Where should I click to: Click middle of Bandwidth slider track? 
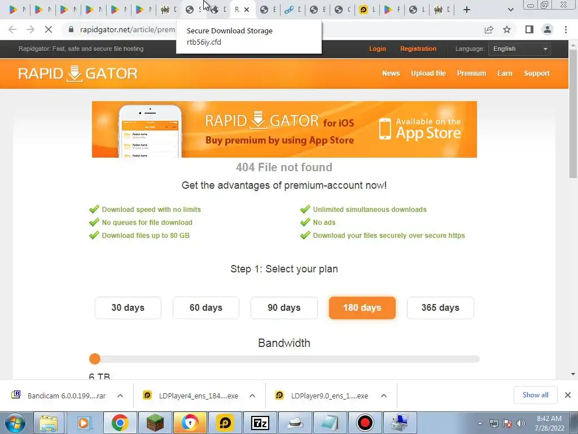click(x=284, y=359)
